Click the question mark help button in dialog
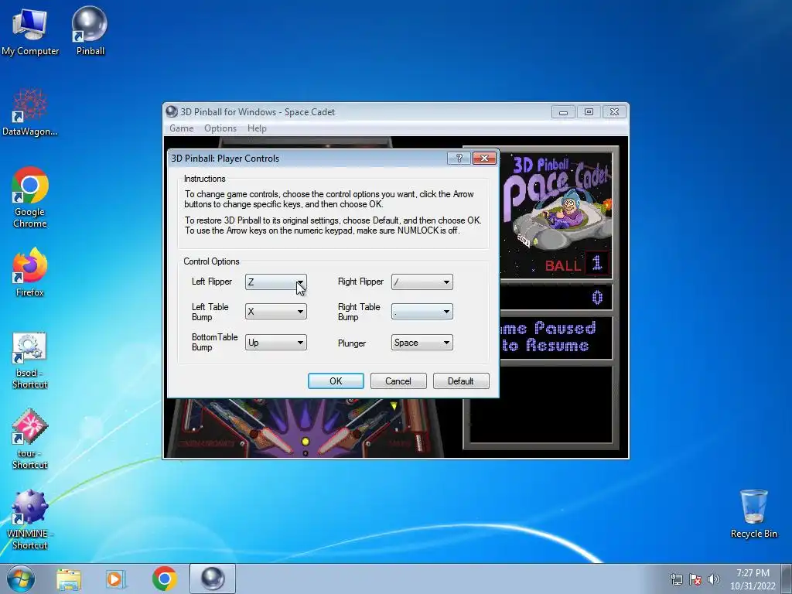Image resolution: width=792 pixels, height=594 pixels. (459, 158)
